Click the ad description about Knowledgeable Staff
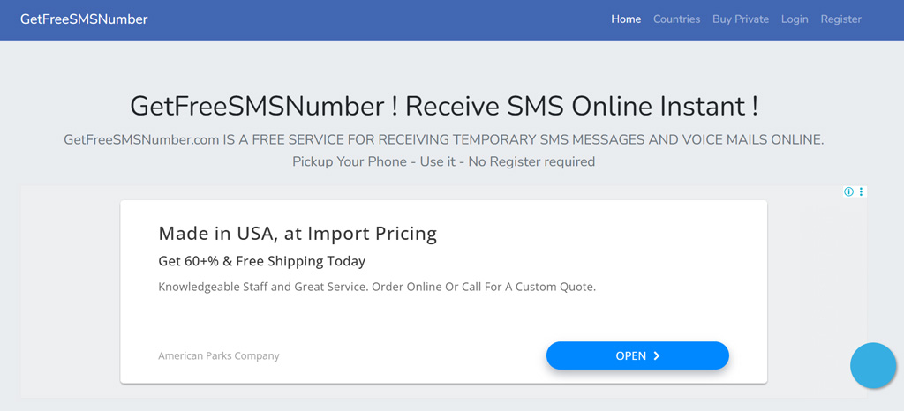Image resolution: width=904 pixels, height=411 pixels. 377,287
